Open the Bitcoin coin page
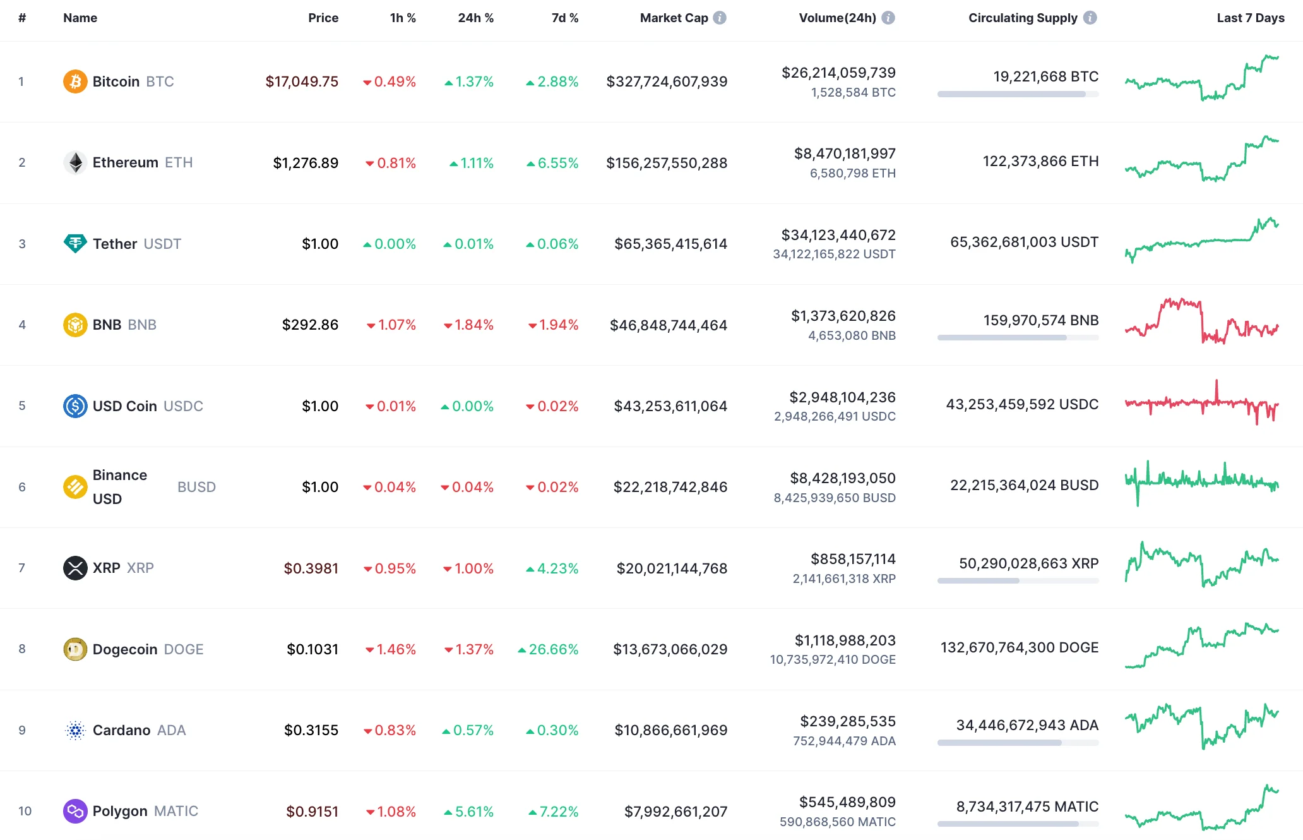Screen dimensions: 1303x840 pyautogui.click(x=116, y=81)
